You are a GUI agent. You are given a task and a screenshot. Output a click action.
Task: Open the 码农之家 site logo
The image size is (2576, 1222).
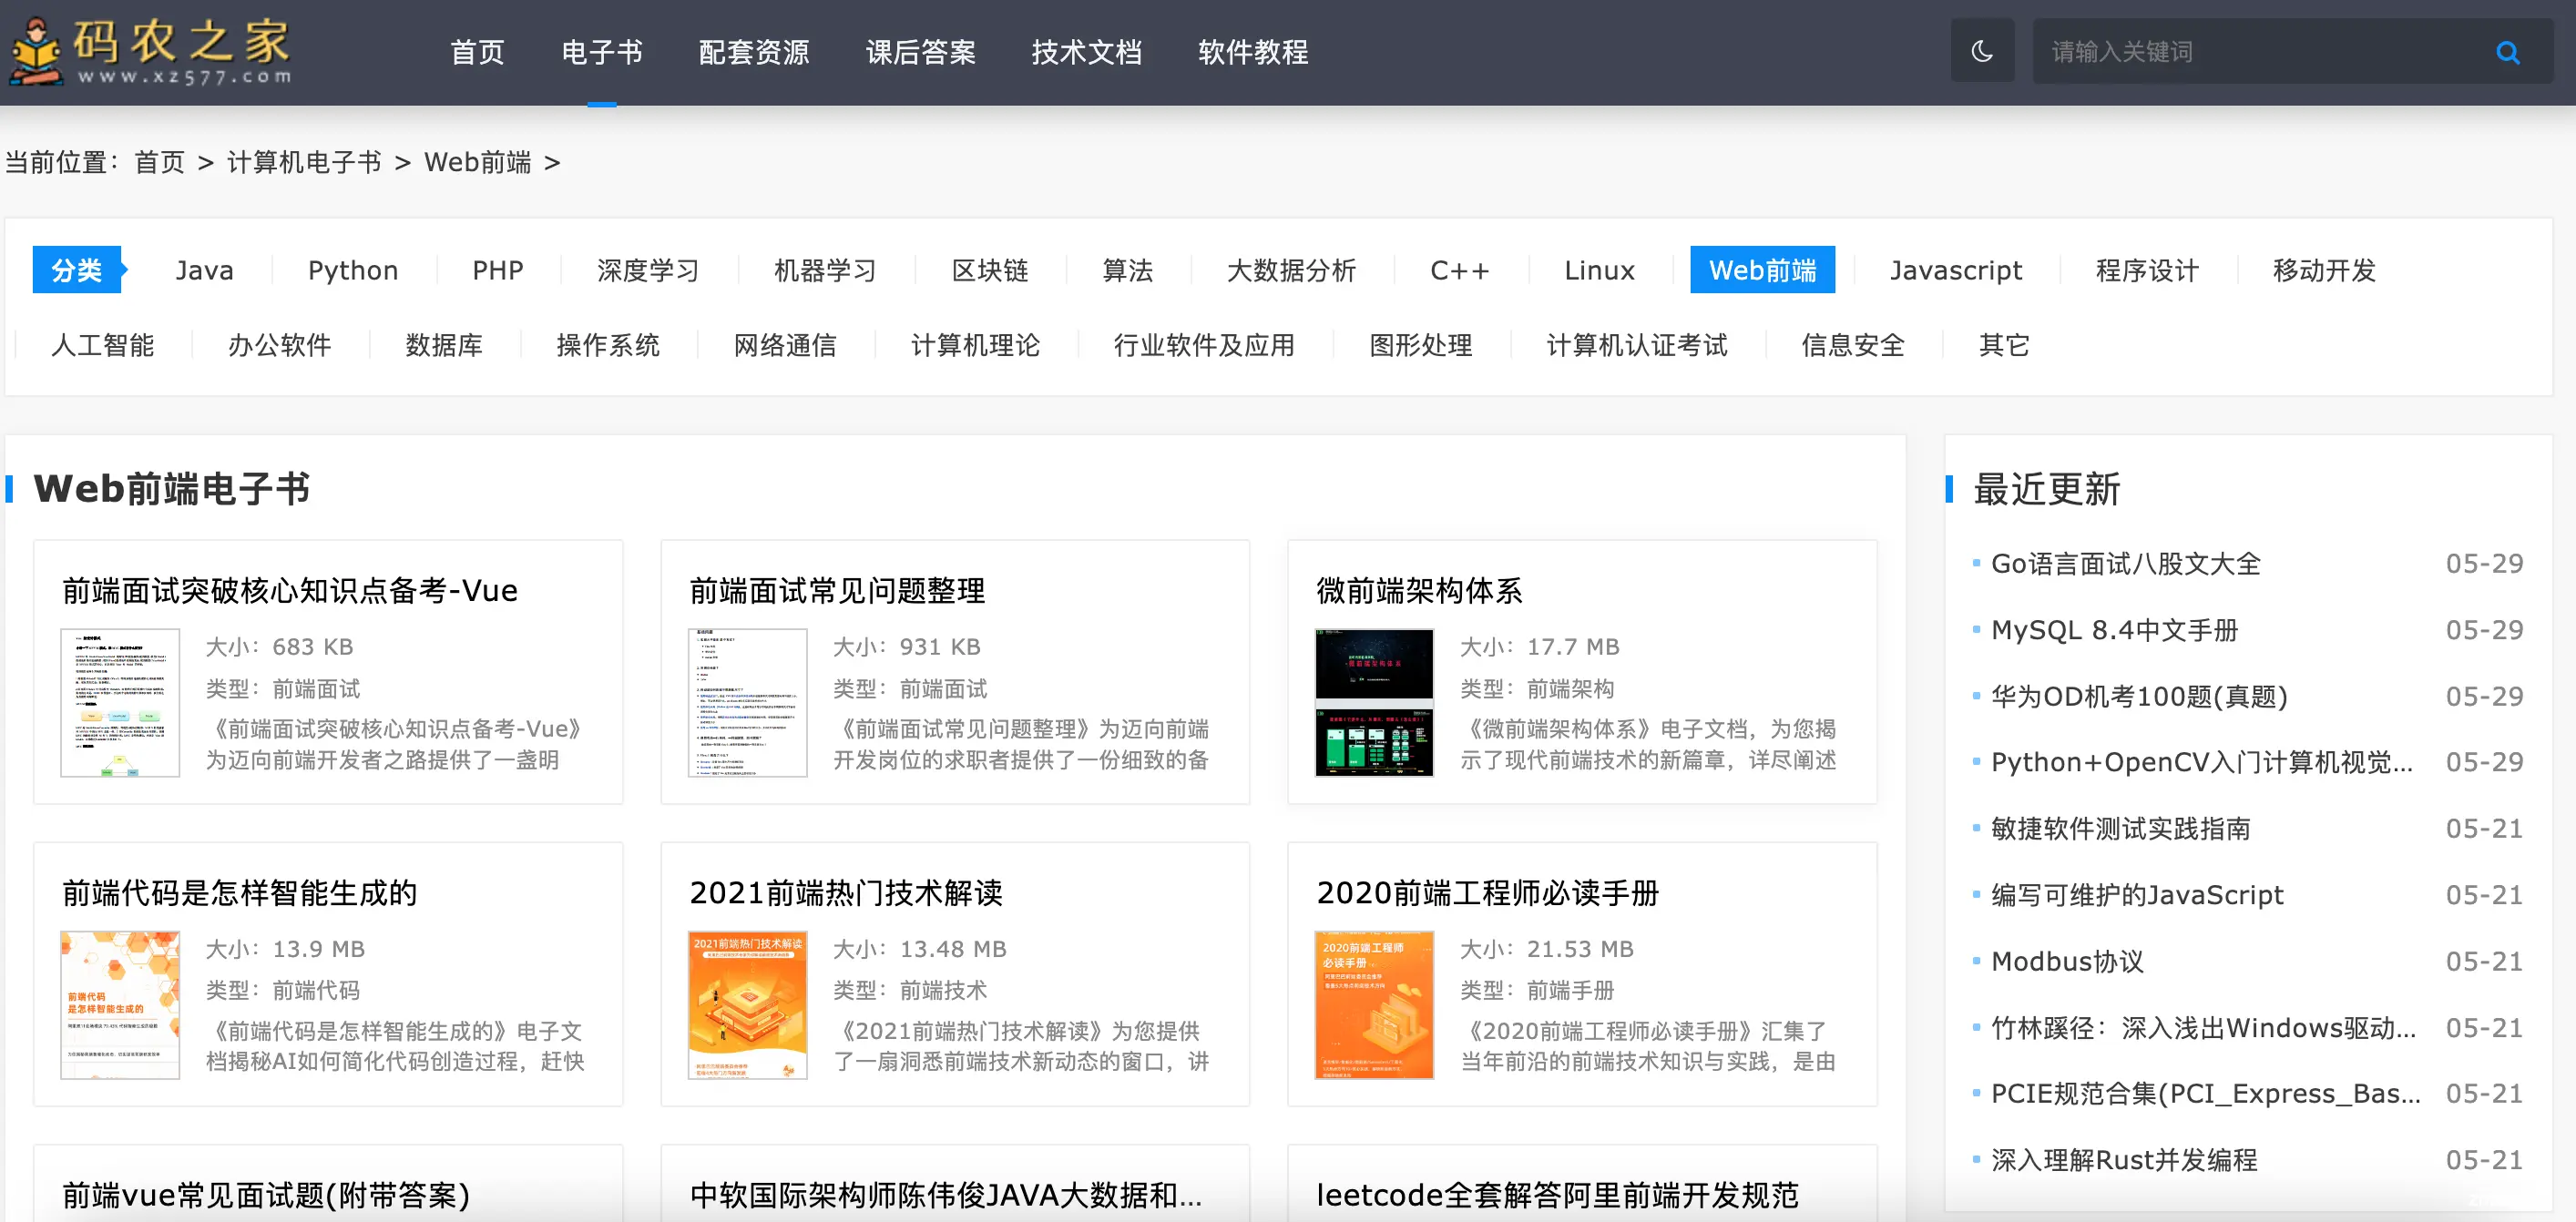tap(150, 51)
